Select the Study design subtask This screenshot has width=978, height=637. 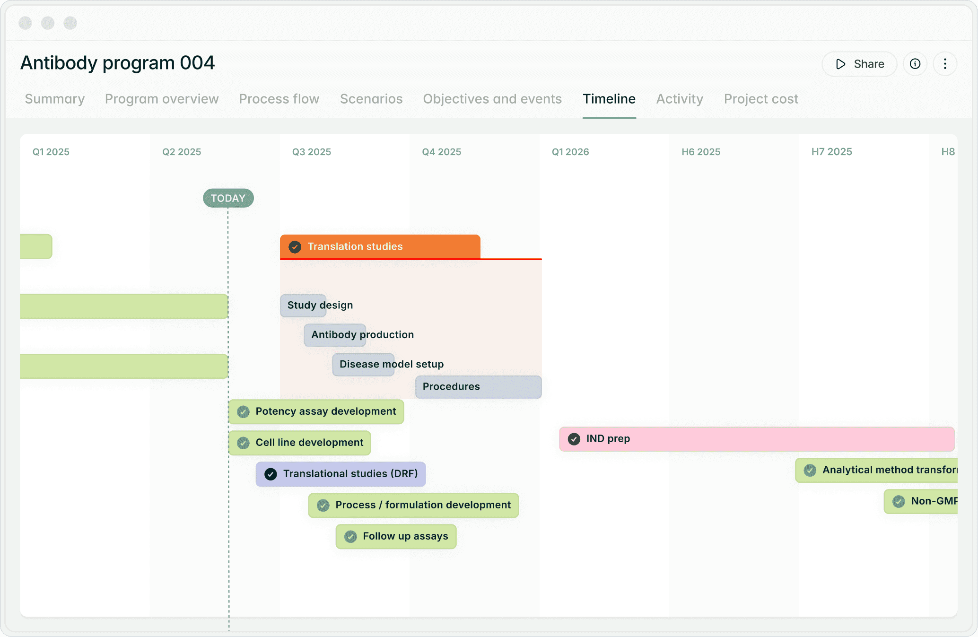304,305
